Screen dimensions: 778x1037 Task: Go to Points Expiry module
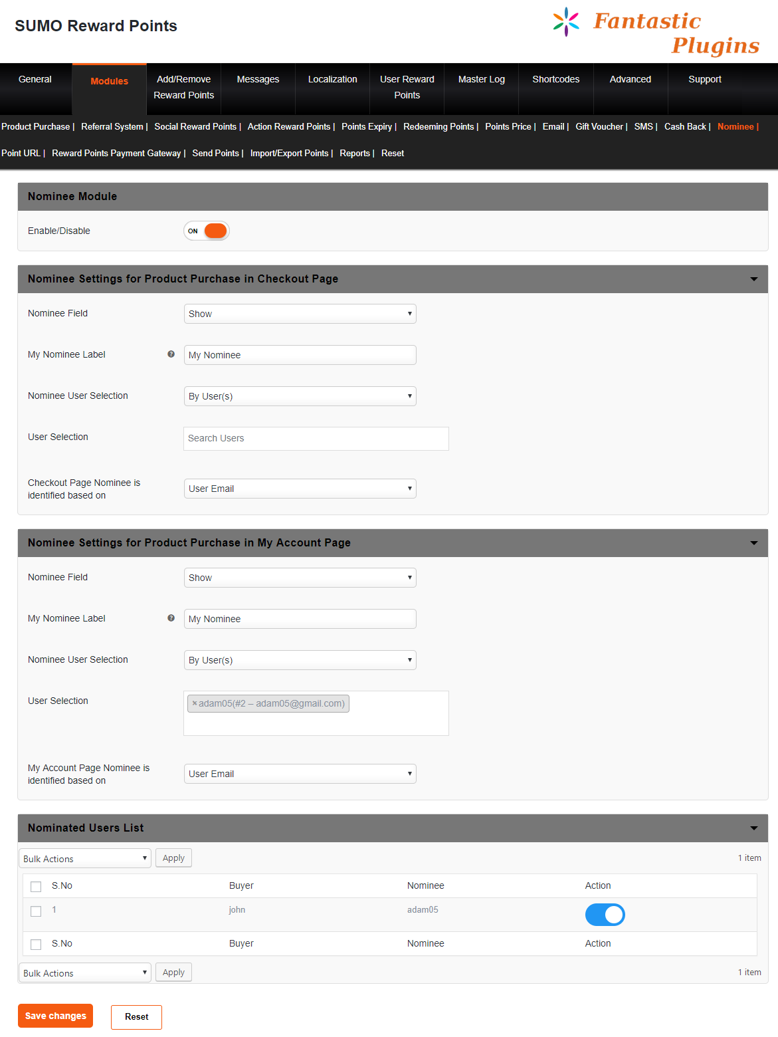[x=367, y=126]
